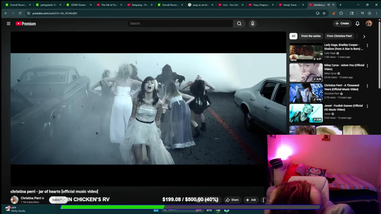Open Christina Perri channel name link

31,198
